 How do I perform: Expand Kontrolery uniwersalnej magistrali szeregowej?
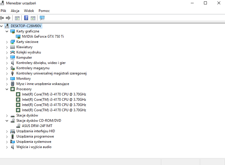pos(7,74)
